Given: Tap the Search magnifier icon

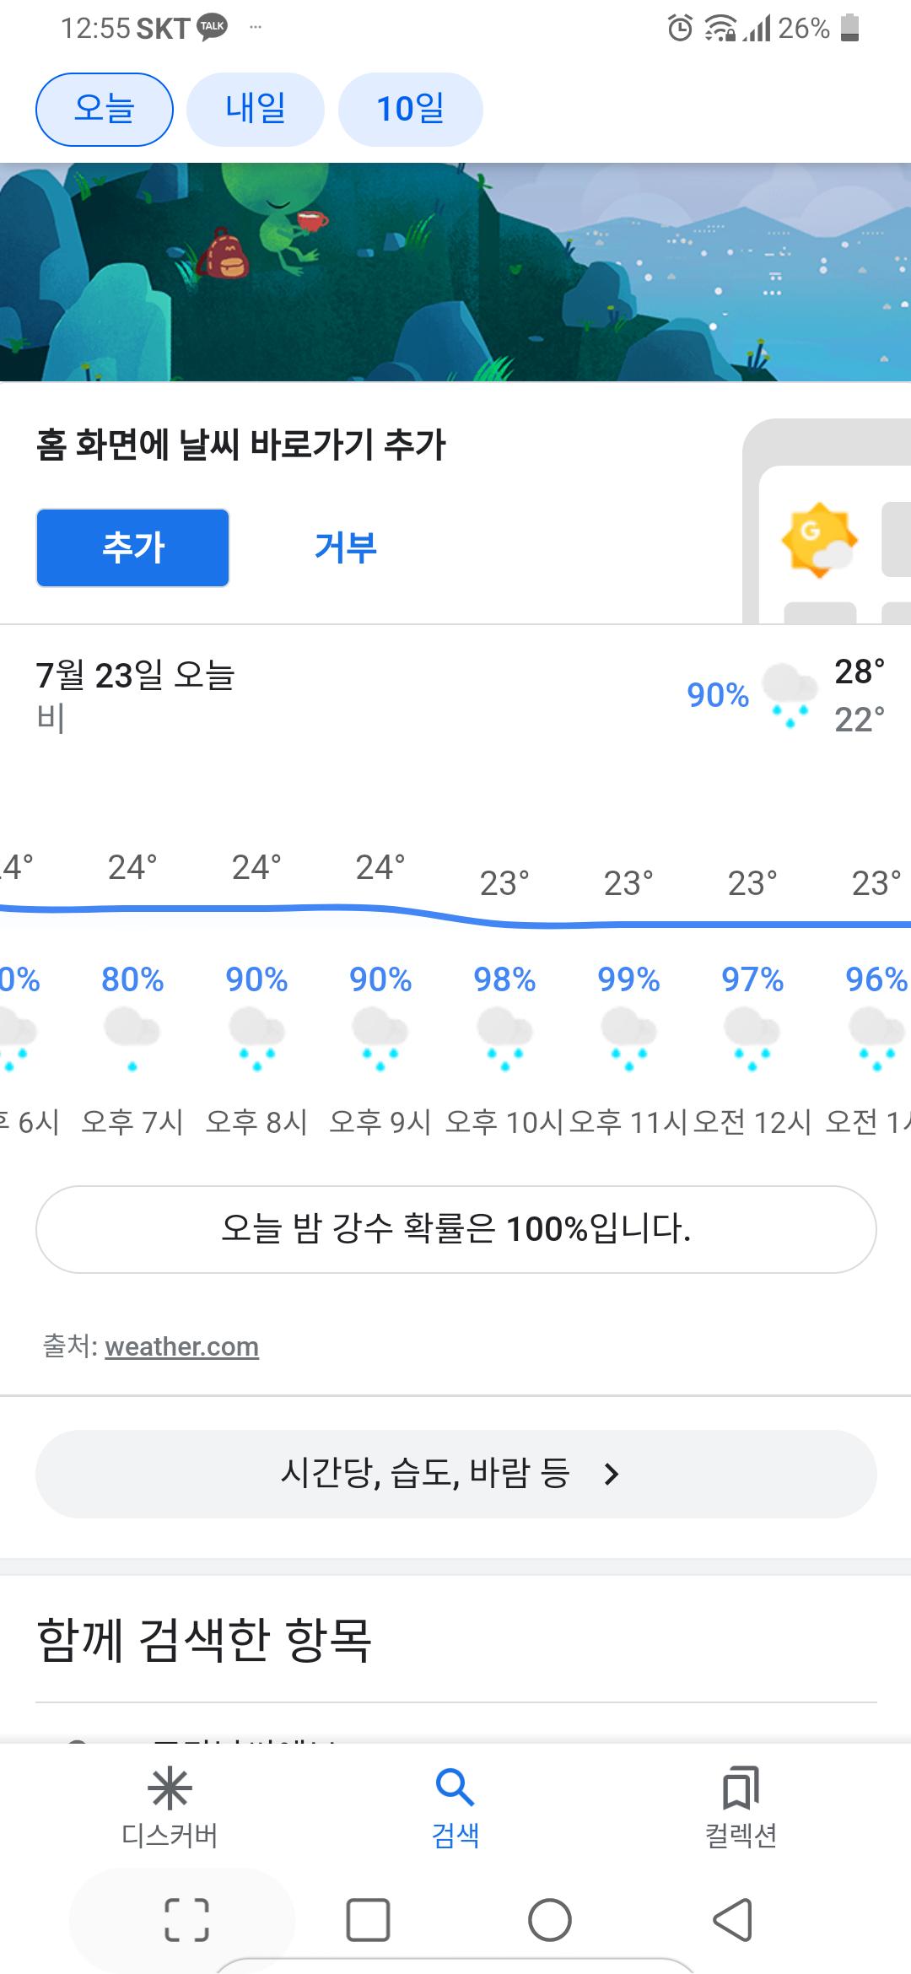Looking at the screenshot, I should [x=455, y=1787].
